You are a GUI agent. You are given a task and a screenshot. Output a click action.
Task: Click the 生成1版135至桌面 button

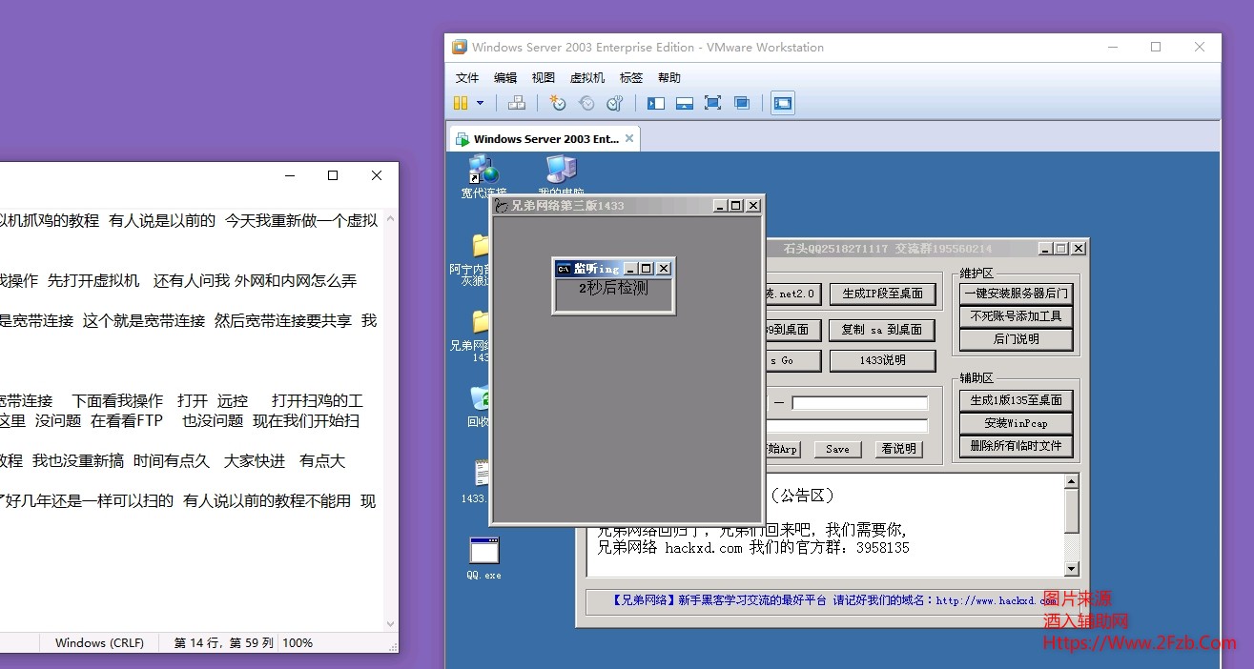(1016, 400)
